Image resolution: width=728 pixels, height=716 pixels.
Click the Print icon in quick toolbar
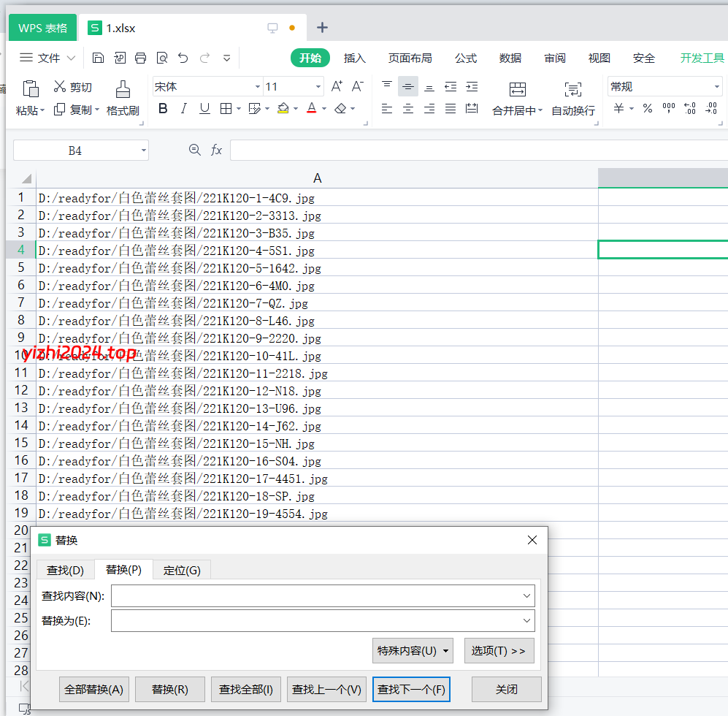point(140,58)
